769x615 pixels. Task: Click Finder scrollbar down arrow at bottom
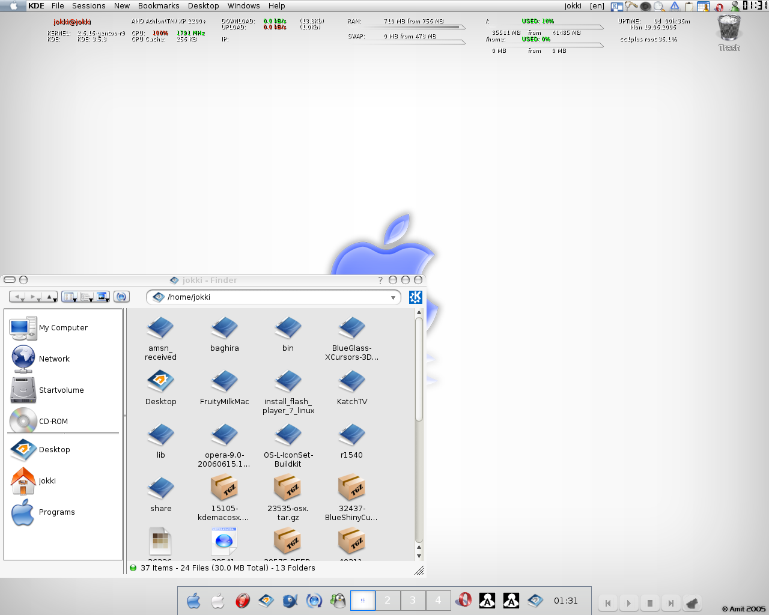click(419, 556)
